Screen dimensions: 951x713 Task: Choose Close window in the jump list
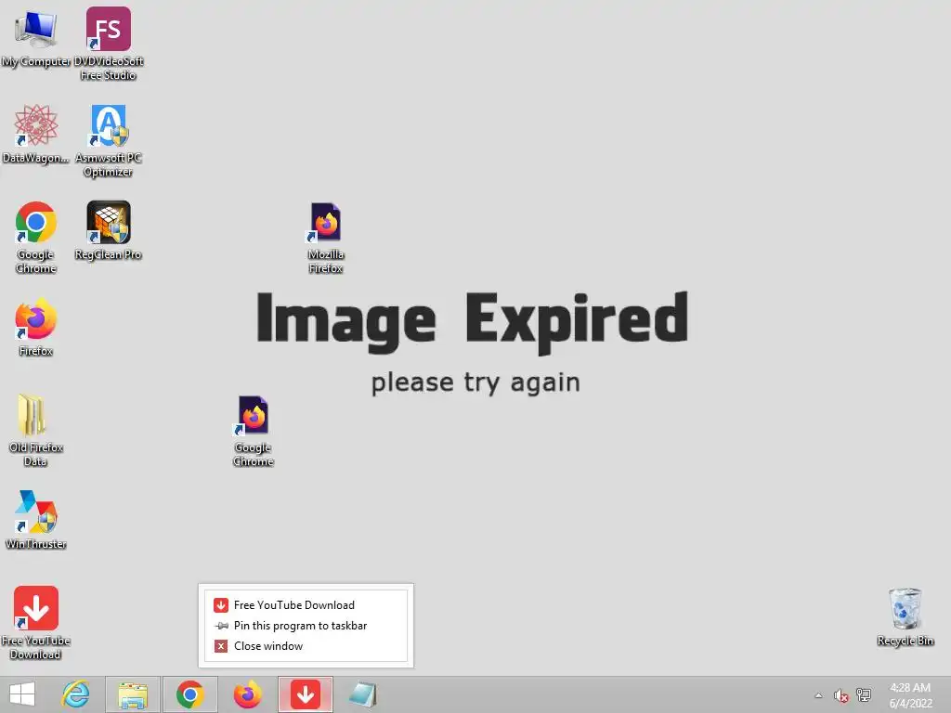(306, 646)
